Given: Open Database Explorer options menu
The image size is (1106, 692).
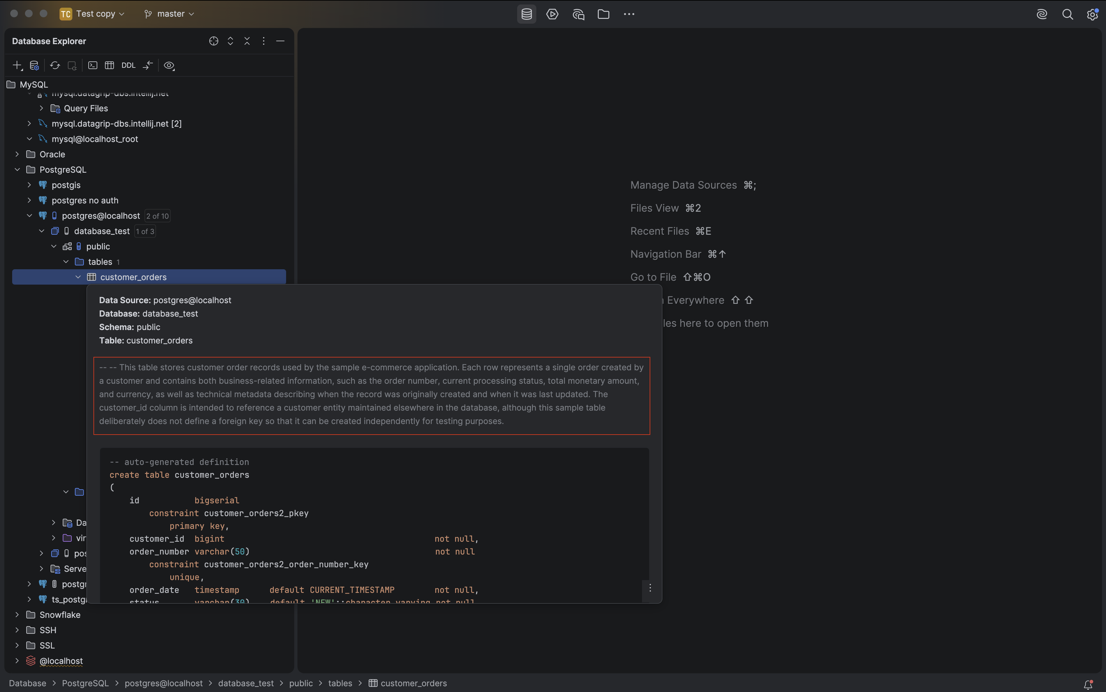Looking at the screenshot, I should [263, 41].
